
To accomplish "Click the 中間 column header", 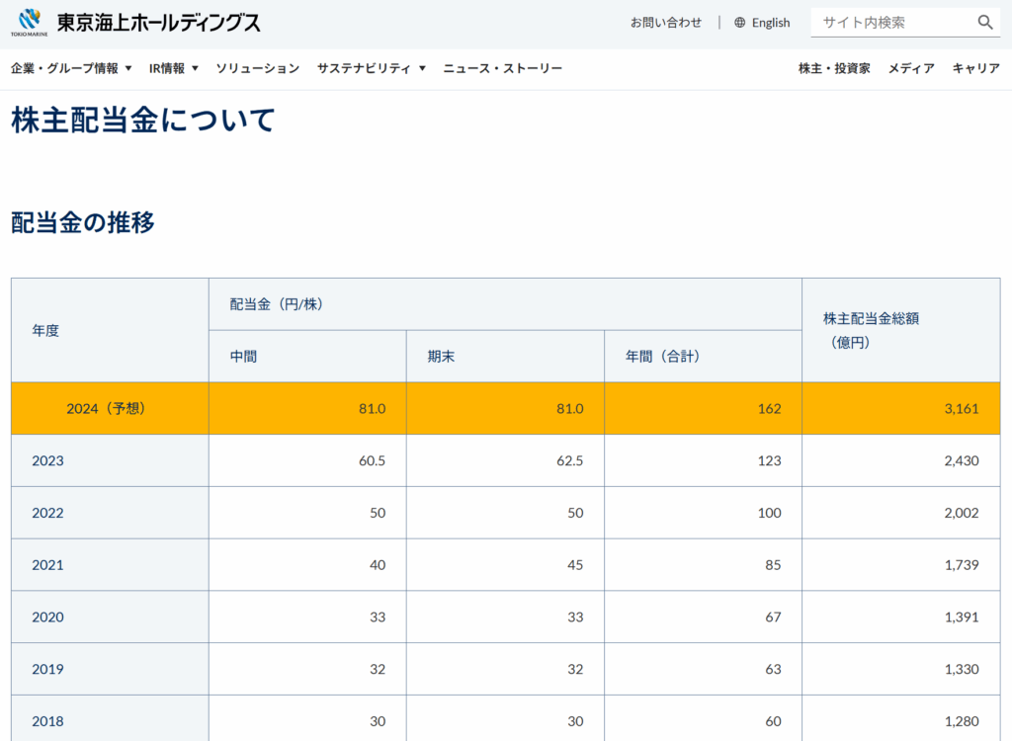I will (308, 357).
